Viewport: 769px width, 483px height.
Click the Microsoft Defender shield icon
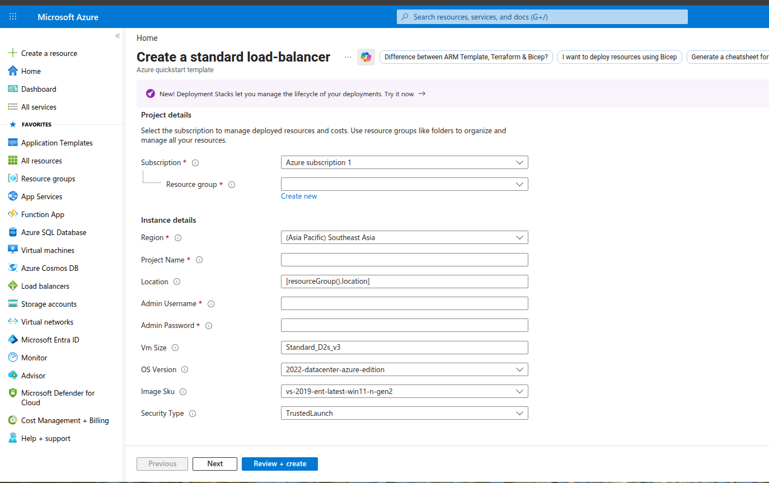12,393
